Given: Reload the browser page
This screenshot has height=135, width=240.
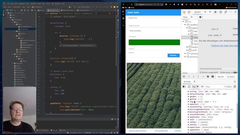Looking at the screenshot, I should click(132, 4).
